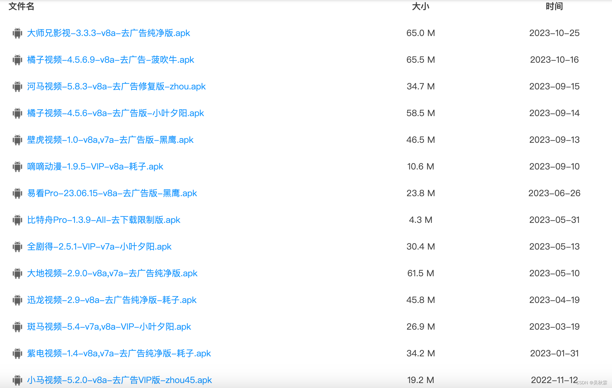Image resolution: width=612 pixels, height=388 pixels.
Task: Click the 文件名 column header
Action: (21, 6)
